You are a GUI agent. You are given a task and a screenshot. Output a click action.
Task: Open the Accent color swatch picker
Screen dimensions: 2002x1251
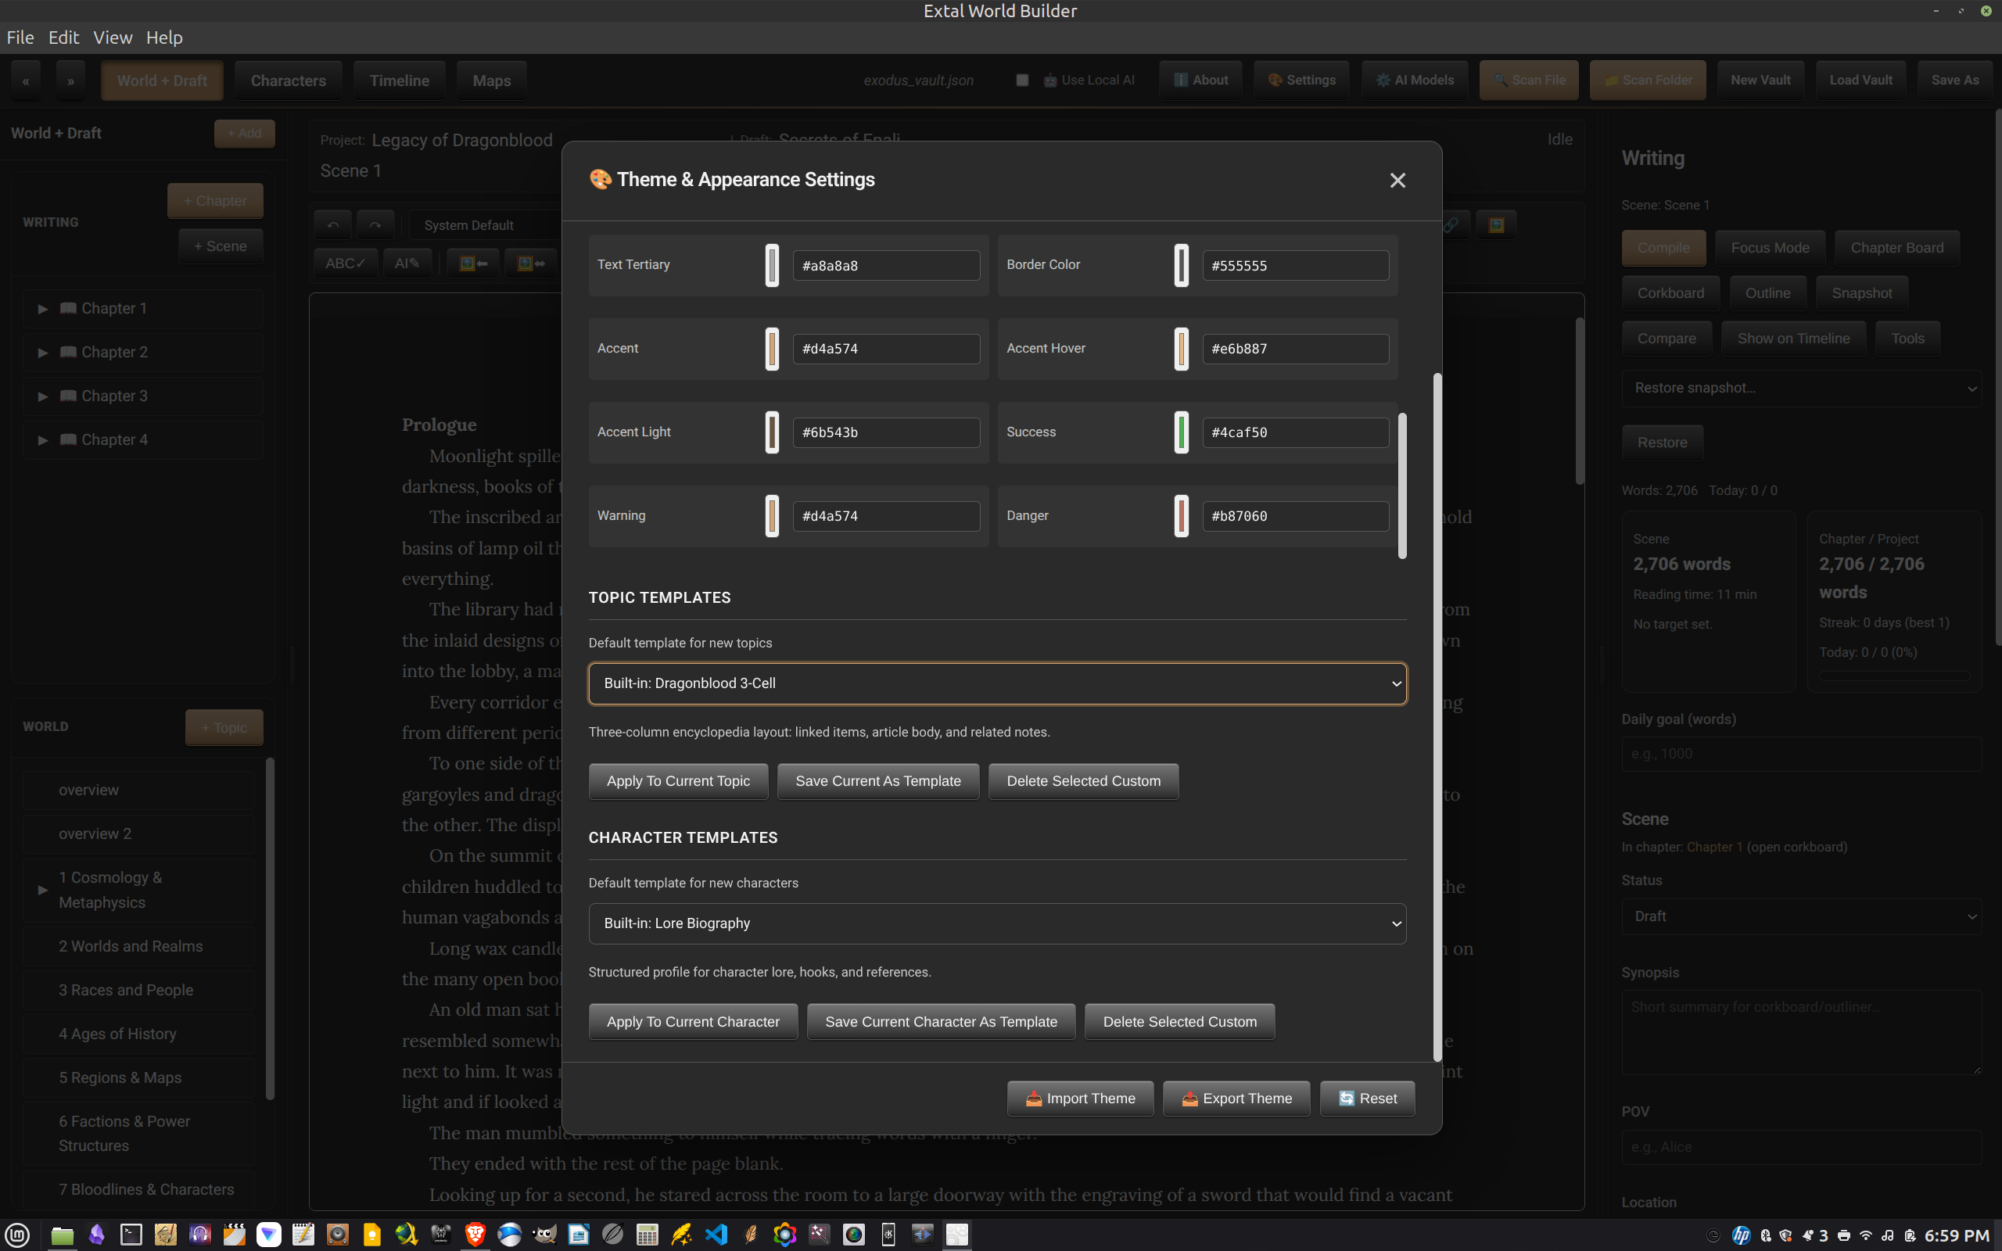click(772, 349)
